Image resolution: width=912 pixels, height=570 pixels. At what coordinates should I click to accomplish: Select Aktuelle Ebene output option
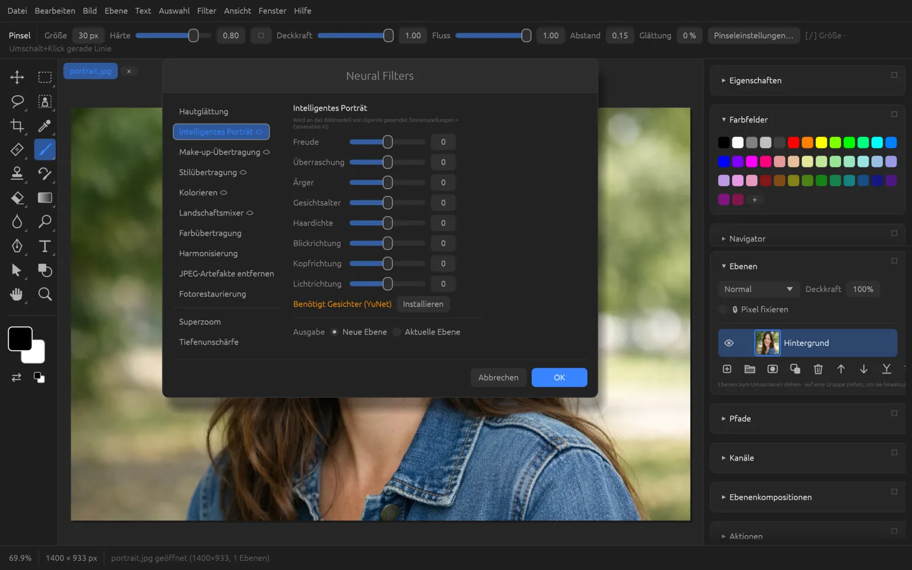tap(397, 332)
